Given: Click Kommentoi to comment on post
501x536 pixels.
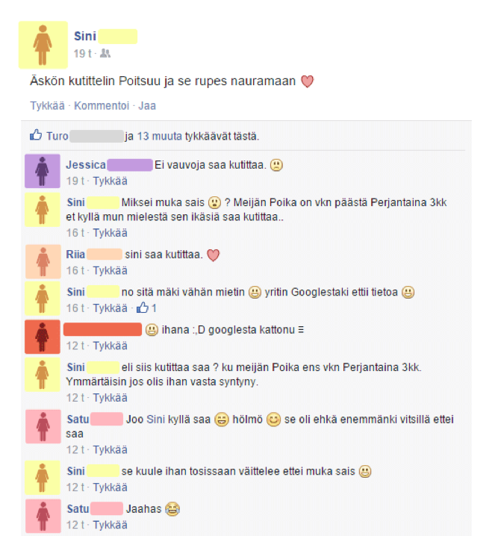Looking at the screenshot, I should coord(102,105).
